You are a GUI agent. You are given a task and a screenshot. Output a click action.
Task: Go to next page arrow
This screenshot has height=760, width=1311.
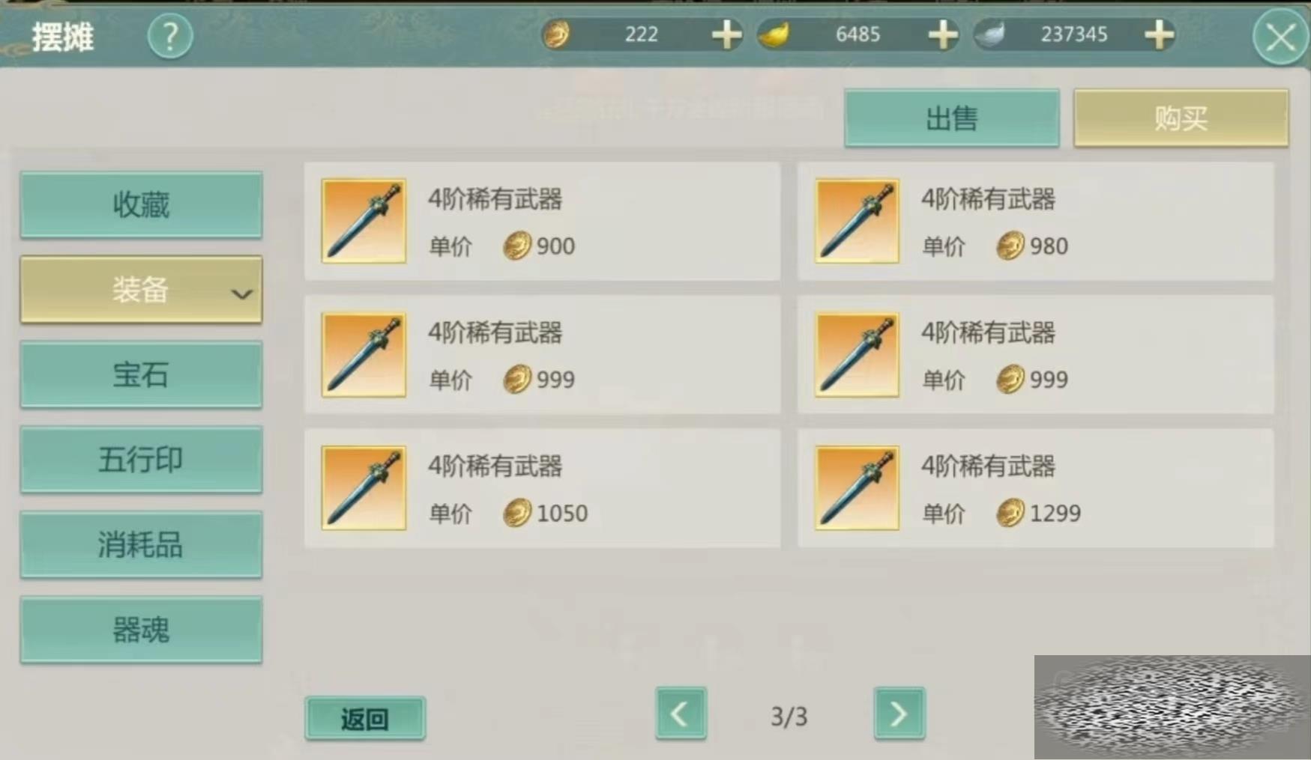coord(899,714)
